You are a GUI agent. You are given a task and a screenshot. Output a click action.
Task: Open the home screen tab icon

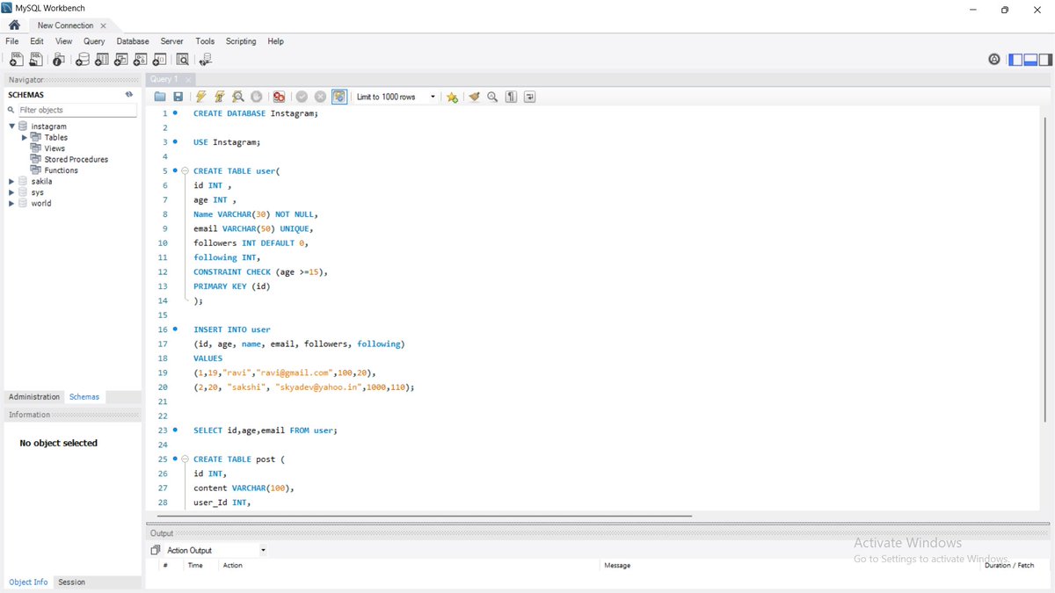point(14,25)
